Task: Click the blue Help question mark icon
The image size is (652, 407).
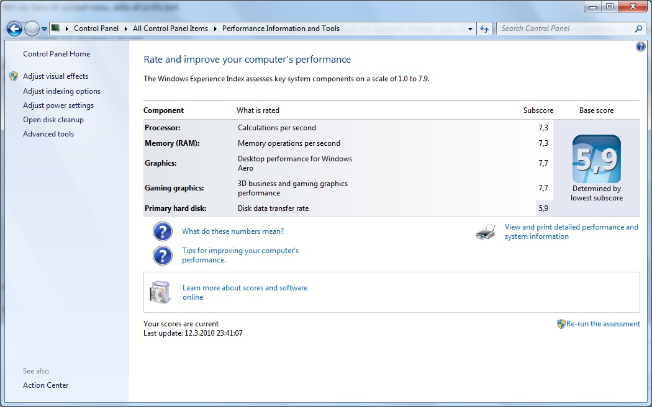Action: click(x=641, y=47)
